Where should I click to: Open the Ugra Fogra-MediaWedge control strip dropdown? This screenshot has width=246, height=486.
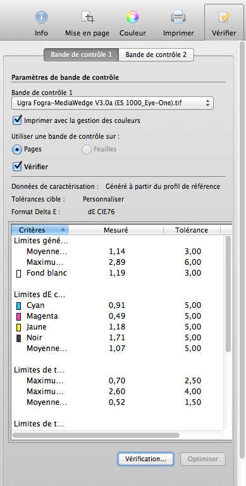pos(113,103)
